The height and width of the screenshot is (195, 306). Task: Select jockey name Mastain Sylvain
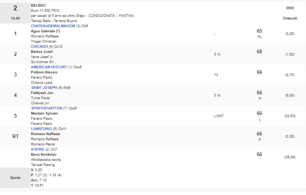44,113
